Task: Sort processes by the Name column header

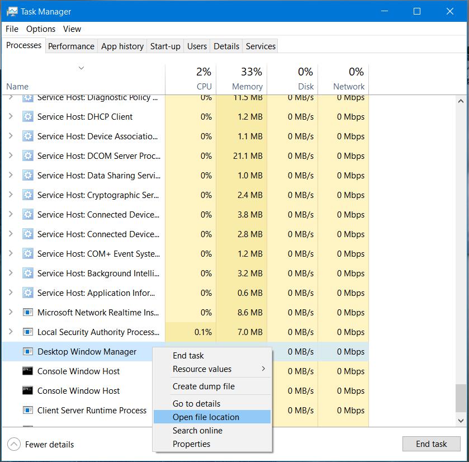Action: 83,79
